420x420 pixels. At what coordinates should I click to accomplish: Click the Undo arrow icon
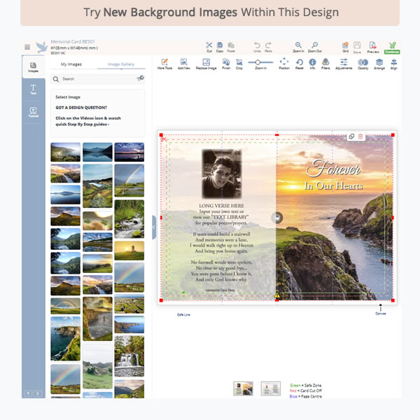(x=257, y=45)
